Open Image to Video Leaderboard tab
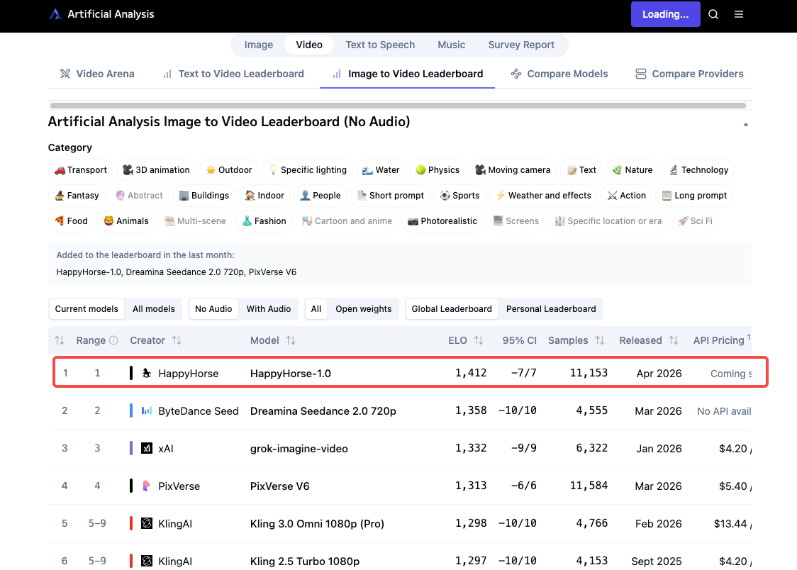 [x=407, y=74]
